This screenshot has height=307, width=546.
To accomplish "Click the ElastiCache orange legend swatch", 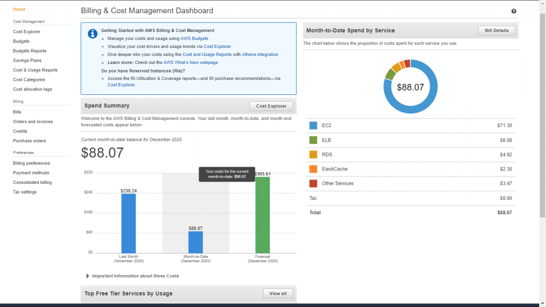I will pos(314,169).
